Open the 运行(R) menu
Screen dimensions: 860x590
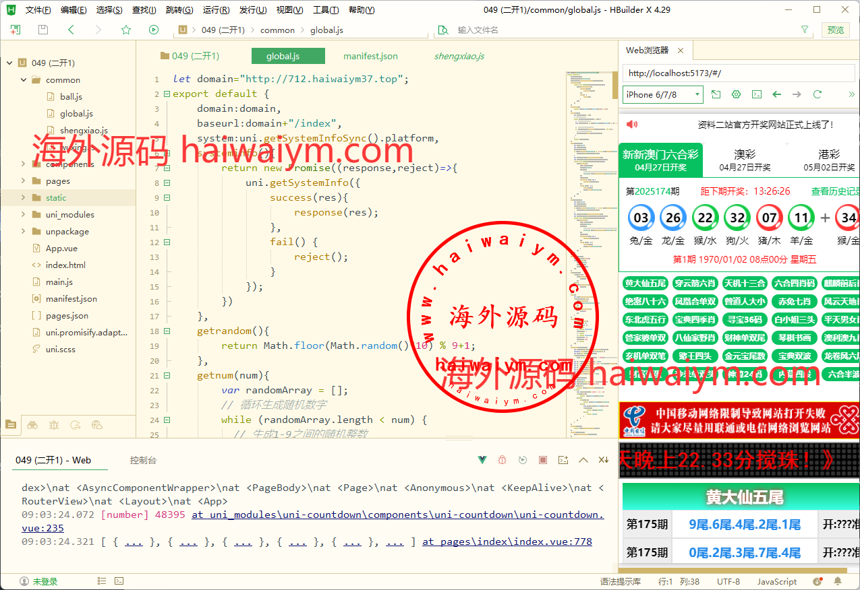216,10
